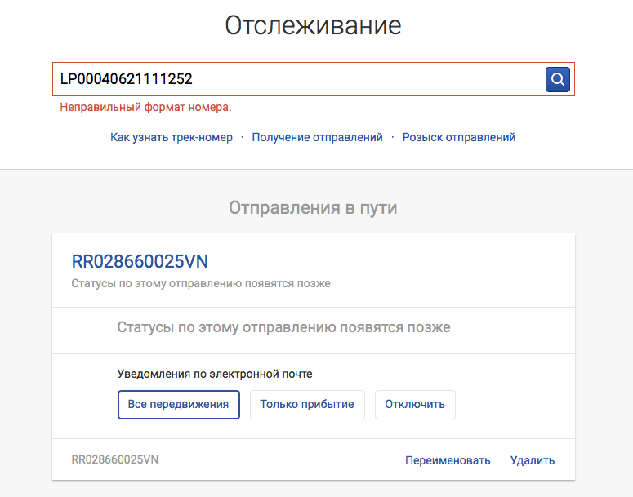The height and width of the screenshot is (497, 633).
Task: Click the dot separator before 'Розыск отправлений'
Action: [x=393, y=137]
